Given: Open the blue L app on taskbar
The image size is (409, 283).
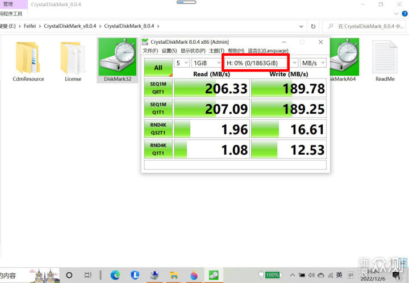Looking at the screenshot, I should tap(135, 275).
